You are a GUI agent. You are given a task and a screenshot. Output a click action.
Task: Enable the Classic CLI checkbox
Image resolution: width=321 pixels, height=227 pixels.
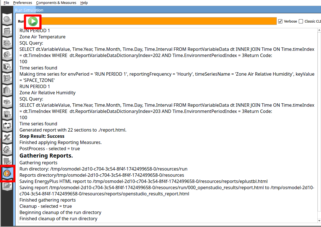[301, 21]
